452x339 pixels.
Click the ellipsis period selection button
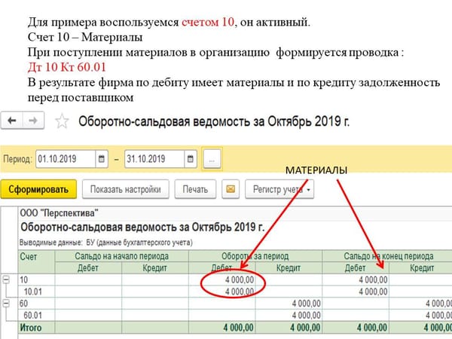212,160
